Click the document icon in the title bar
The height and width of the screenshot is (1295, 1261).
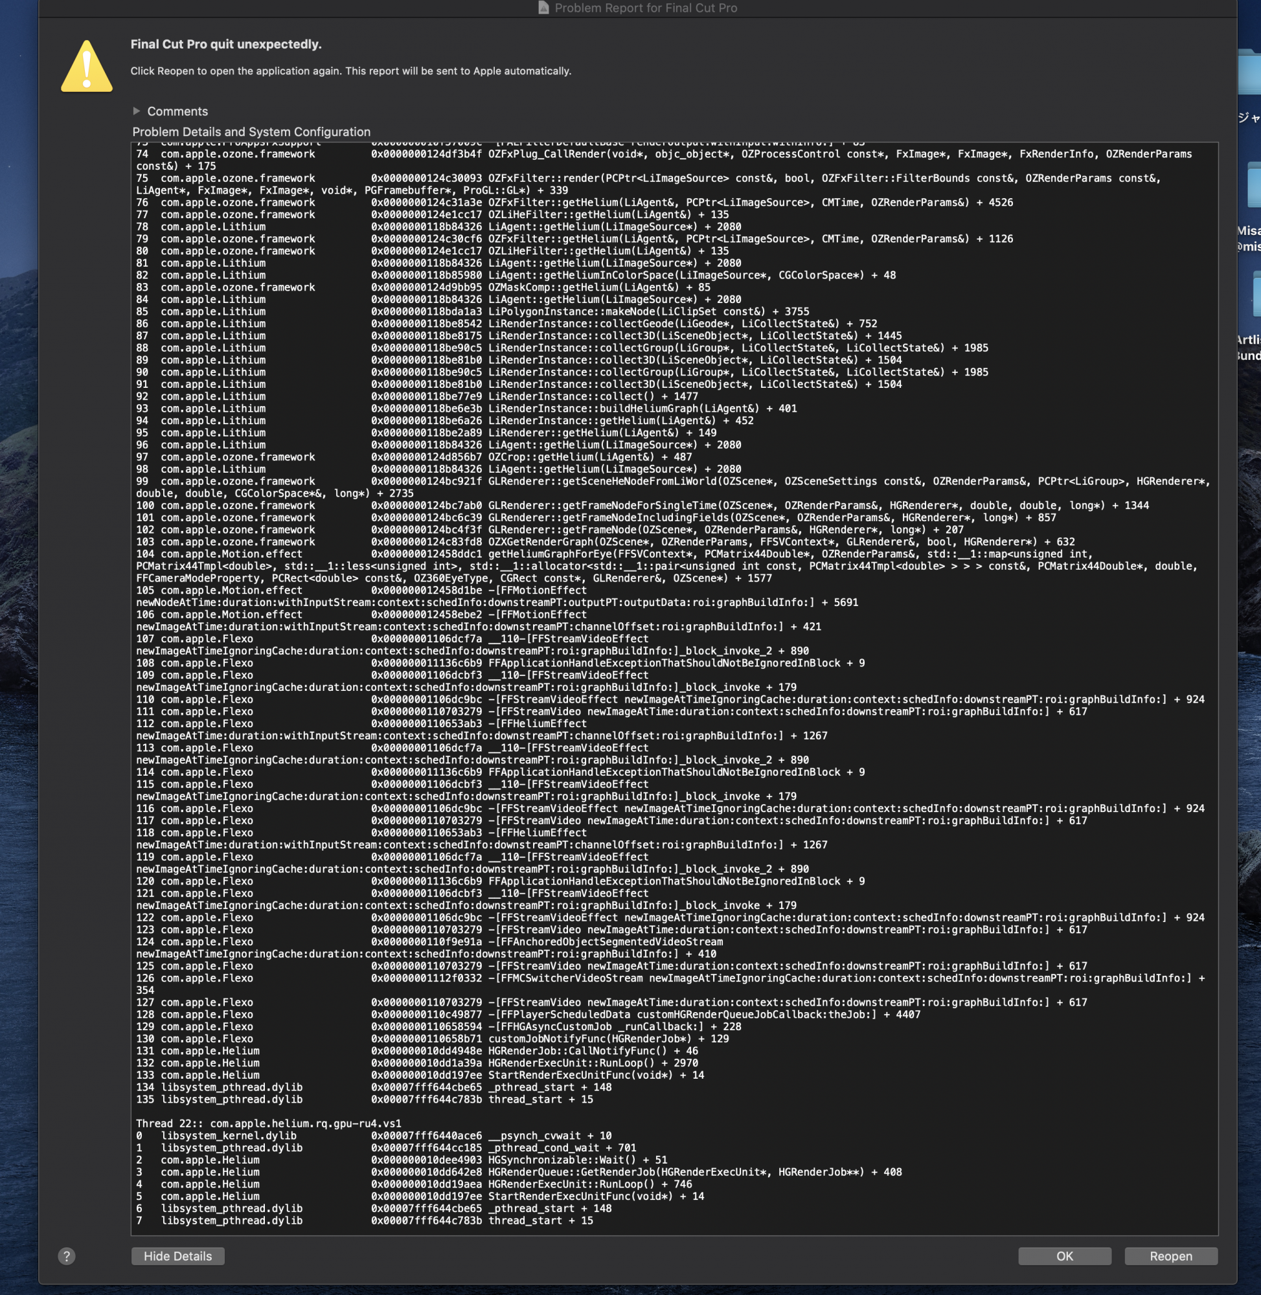click(x=543, y=7)
